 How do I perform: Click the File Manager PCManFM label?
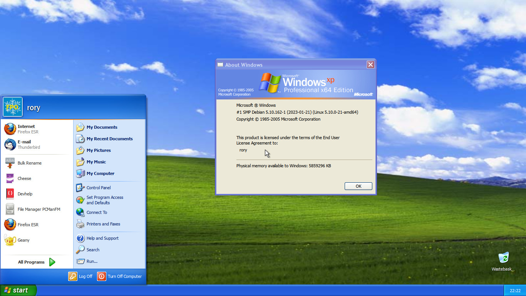pyautogui.click(x=39, y=209)
